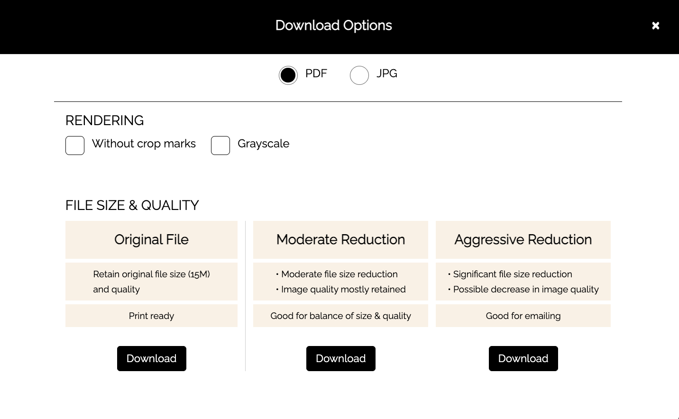Click the Without crop marks text label
This screenshot has width=679, height=419.
point(144,144)
